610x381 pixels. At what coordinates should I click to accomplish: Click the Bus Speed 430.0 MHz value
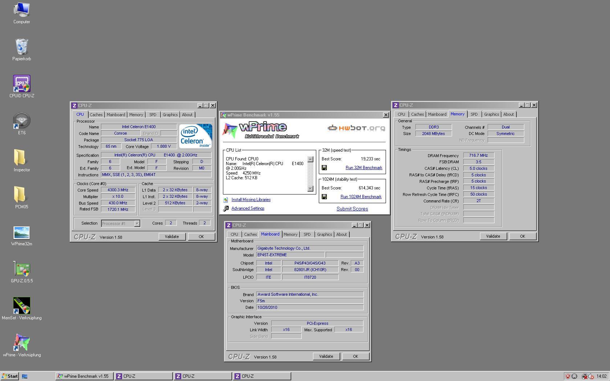click(x=118, y=203)
